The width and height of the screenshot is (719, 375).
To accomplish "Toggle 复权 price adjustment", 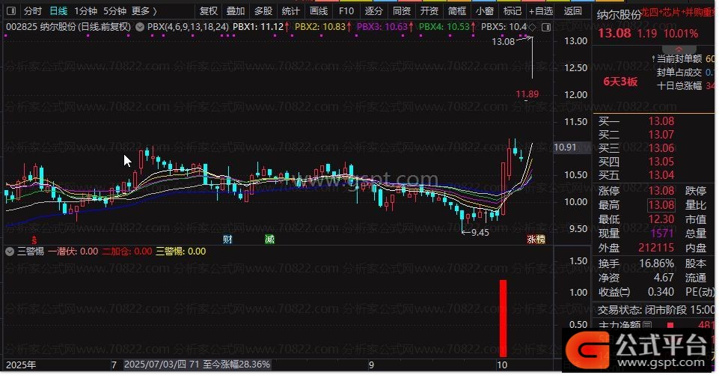I will pyautogui.click(x=209, y=11).
